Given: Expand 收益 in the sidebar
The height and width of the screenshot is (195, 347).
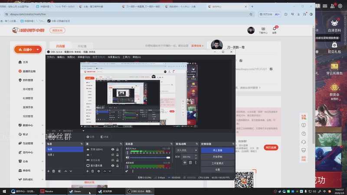Looking at the screenshot, I should (x=43, y=134).
